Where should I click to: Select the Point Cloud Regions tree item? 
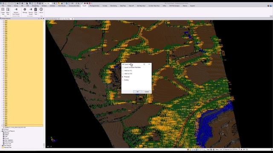point(9,131)
